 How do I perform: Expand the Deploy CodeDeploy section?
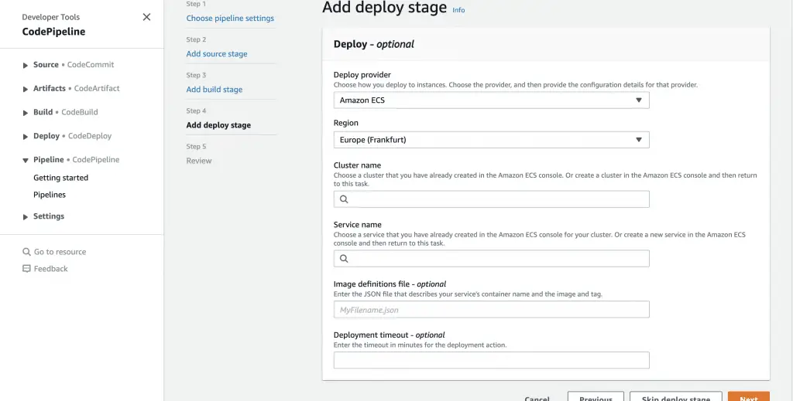pyautogui.click(x=26, y=137)
